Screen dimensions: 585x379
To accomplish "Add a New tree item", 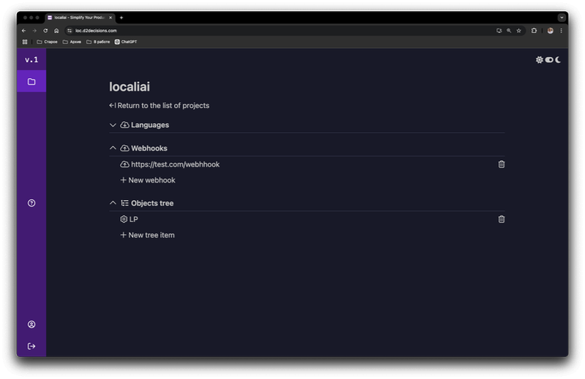I will point(148,235).
